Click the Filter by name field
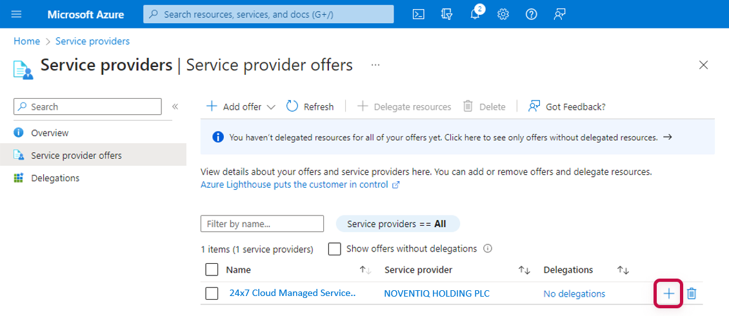The height and width of the screenshot is (316, 729). tap(262, 224)
